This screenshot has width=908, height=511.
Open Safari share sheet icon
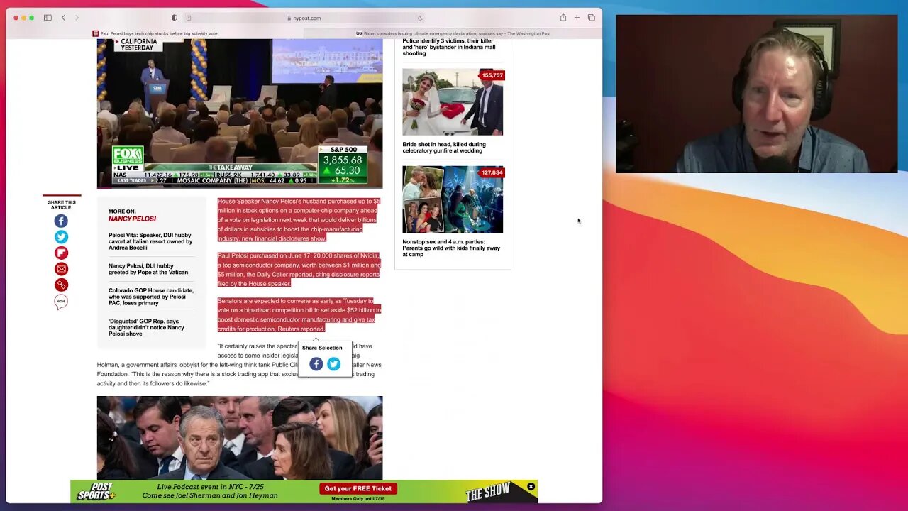563,18
